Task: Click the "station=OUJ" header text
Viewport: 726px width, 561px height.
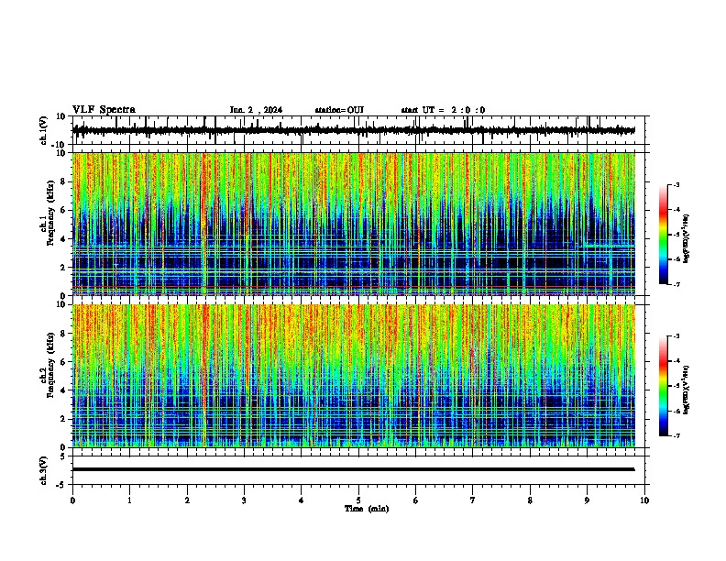Action: point(339,110)
